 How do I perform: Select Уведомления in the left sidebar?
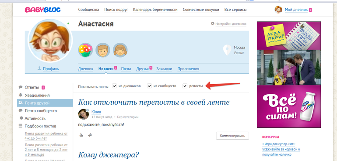click(x=37, y=95)
